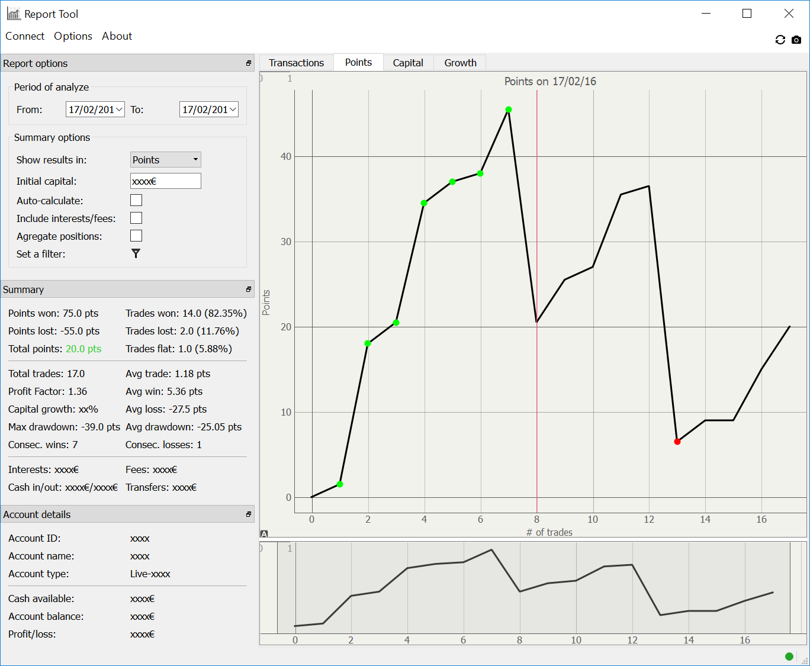Click the Avg trade: 1.18 pts text
810x666 pixels.
pyautogui.click(x=168, y=374)
